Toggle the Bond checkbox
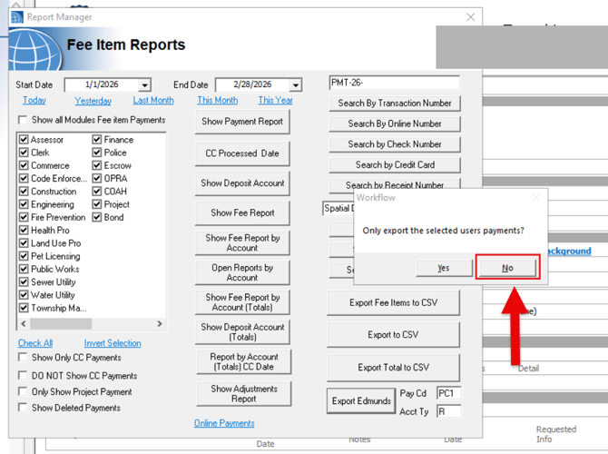608x454 pixels. pos(97,217)
